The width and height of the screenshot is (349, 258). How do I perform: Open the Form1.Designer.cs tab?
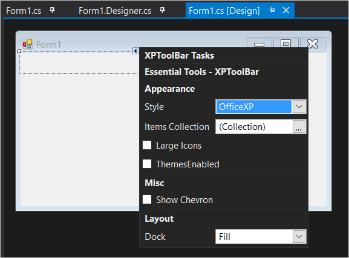(x=115, y=11)
